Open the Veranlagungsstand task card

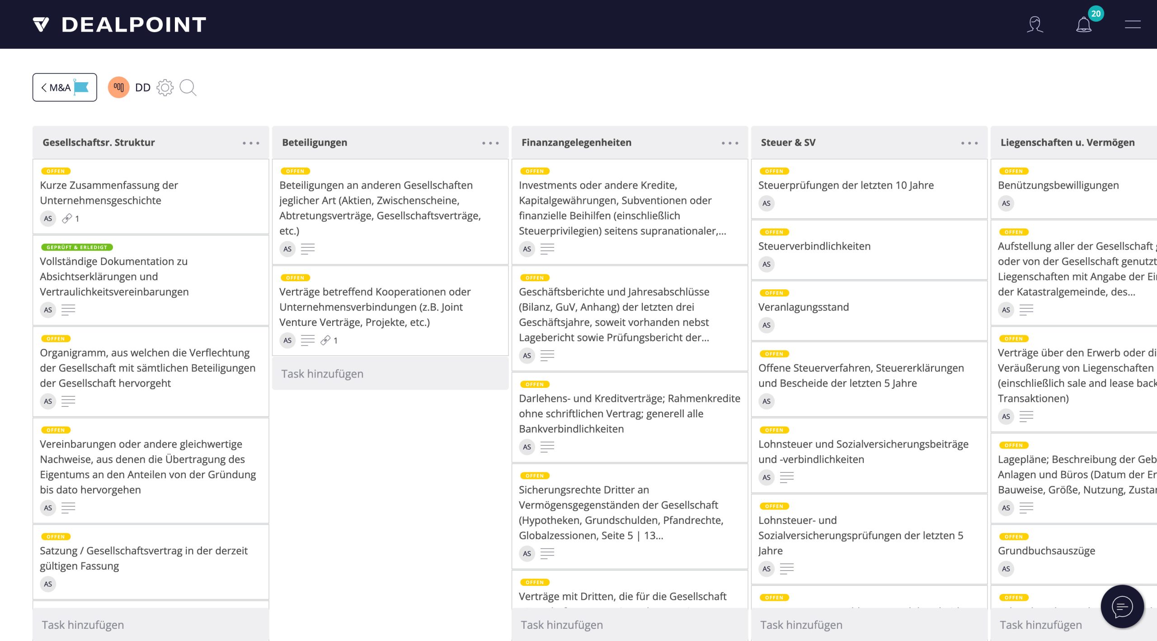804,307
